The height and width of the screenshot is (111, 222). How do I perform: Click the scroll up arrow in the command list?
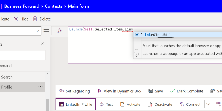tap(47, 74)
